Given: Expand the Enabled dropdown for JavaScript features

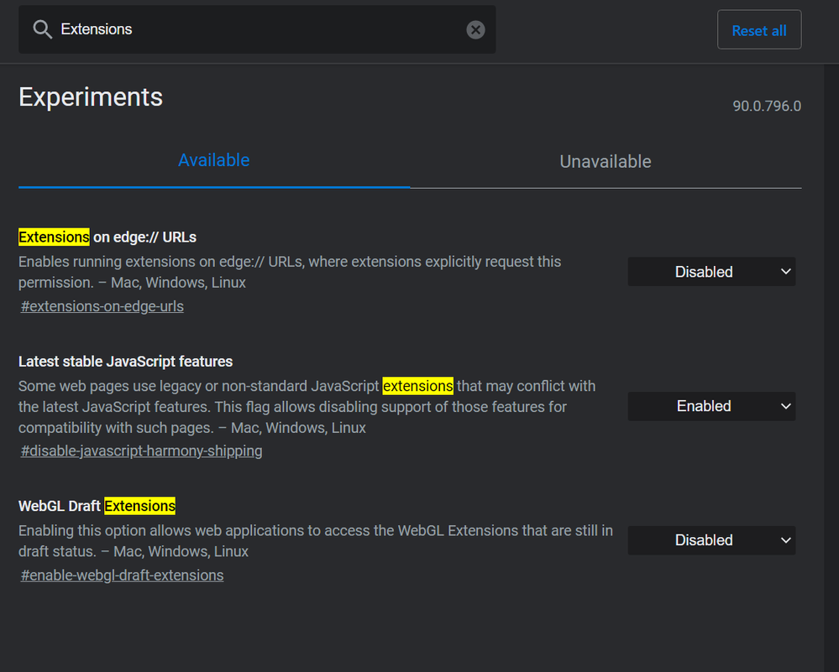Looking at the screenshot, I should coord(711,406).
